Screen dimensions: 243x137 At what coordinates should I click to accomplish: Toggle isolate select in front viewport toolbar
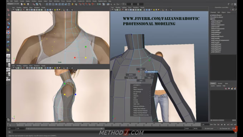pyautogui.click(x=64, y=10)
